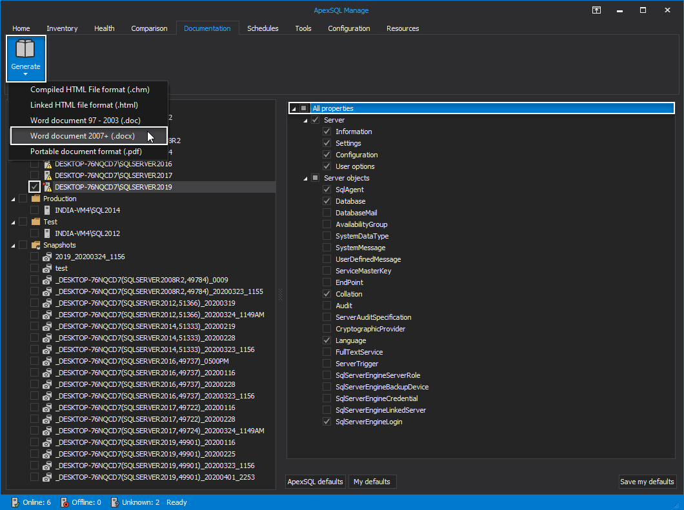Toggle the All properties checkbox
This screenshot has width=684, height=510.
[304, 108]
